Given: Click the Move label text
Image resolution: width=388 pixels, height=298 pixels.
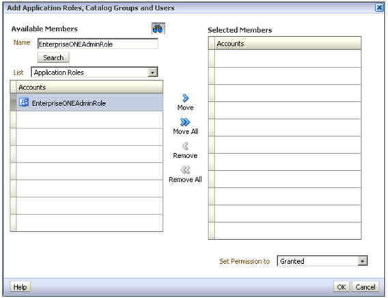Looking at the screenshot, I should (x=185, y=108).
